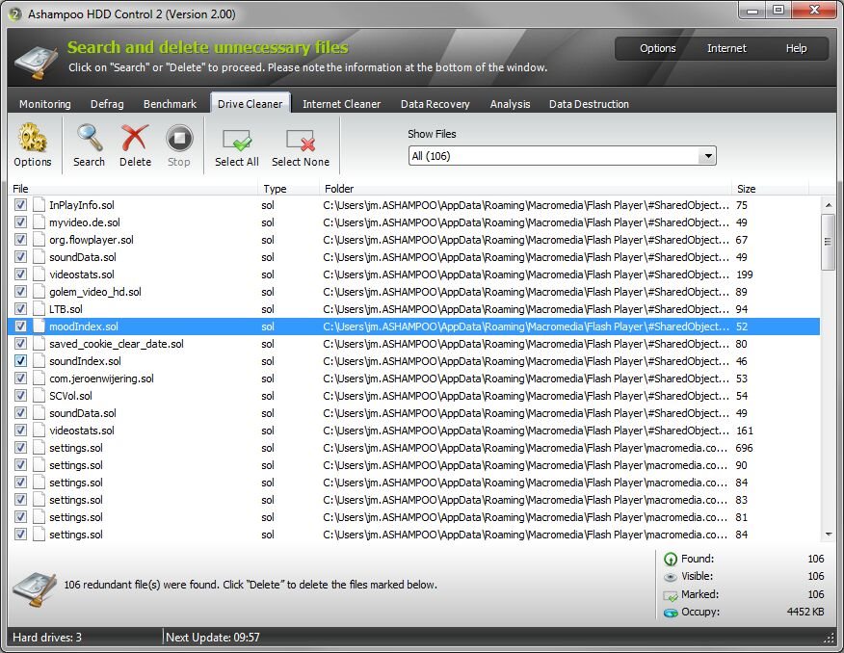Screen dimensions: 844x653
Task: Uncheck the saved_cookie_clear_date.sol checkbox
Action: 20,344
